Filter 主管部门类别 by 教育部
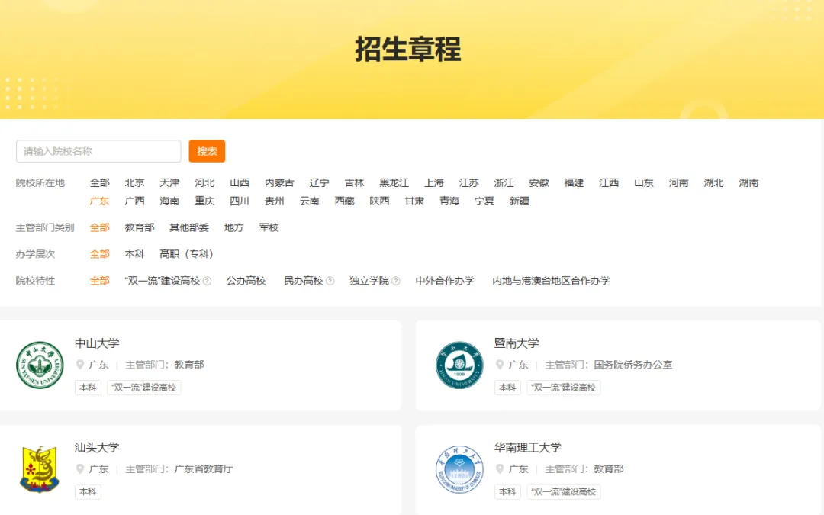This screenshot has height=515, width=824. pos(140,227)
